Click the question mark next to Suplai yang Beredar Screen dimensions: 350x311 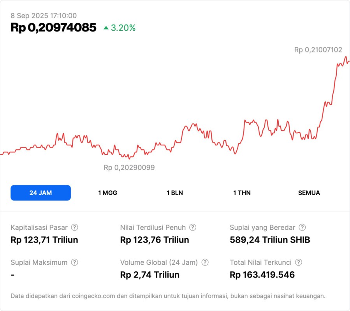coord(302,227)
